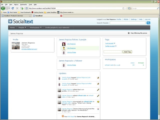Click pencil icon on edited own profile update
This screenshot has width=160, height=120.
(x=98, y=90)
